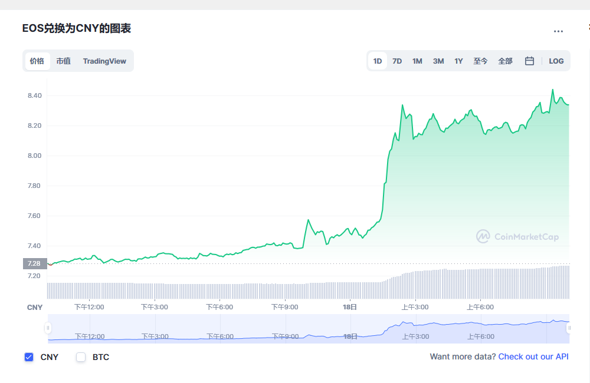Toggle the LOG scale button
The image size is (590, 383).
pos(556,61)
